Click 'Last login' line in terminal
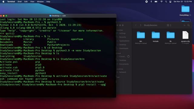194x109 pixels. click(31, 19)
